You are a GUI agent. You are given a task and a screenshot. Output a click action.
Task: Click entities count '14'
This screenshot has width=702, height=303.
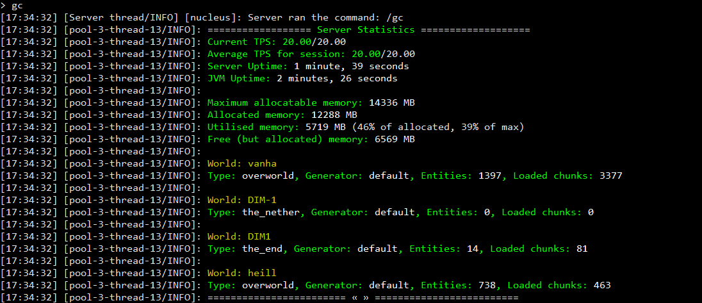472,248
